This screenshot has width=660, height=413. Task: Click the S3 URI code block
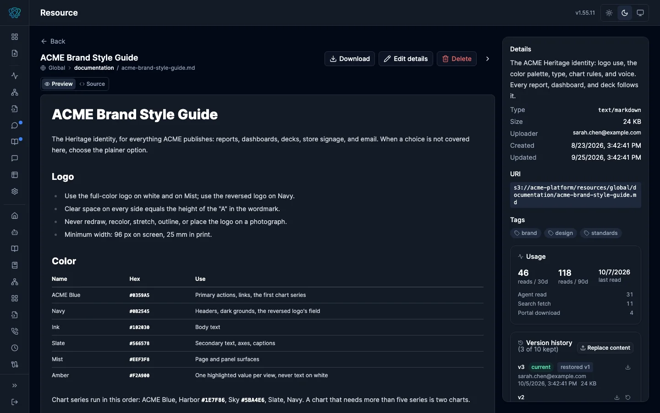pos(576,195)
